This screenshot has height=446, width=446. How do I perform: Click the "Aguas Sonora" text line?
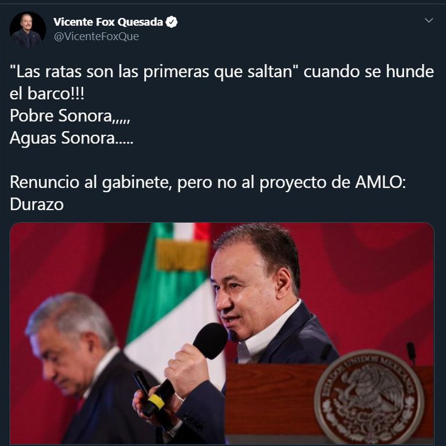click(x=71, y=138)
